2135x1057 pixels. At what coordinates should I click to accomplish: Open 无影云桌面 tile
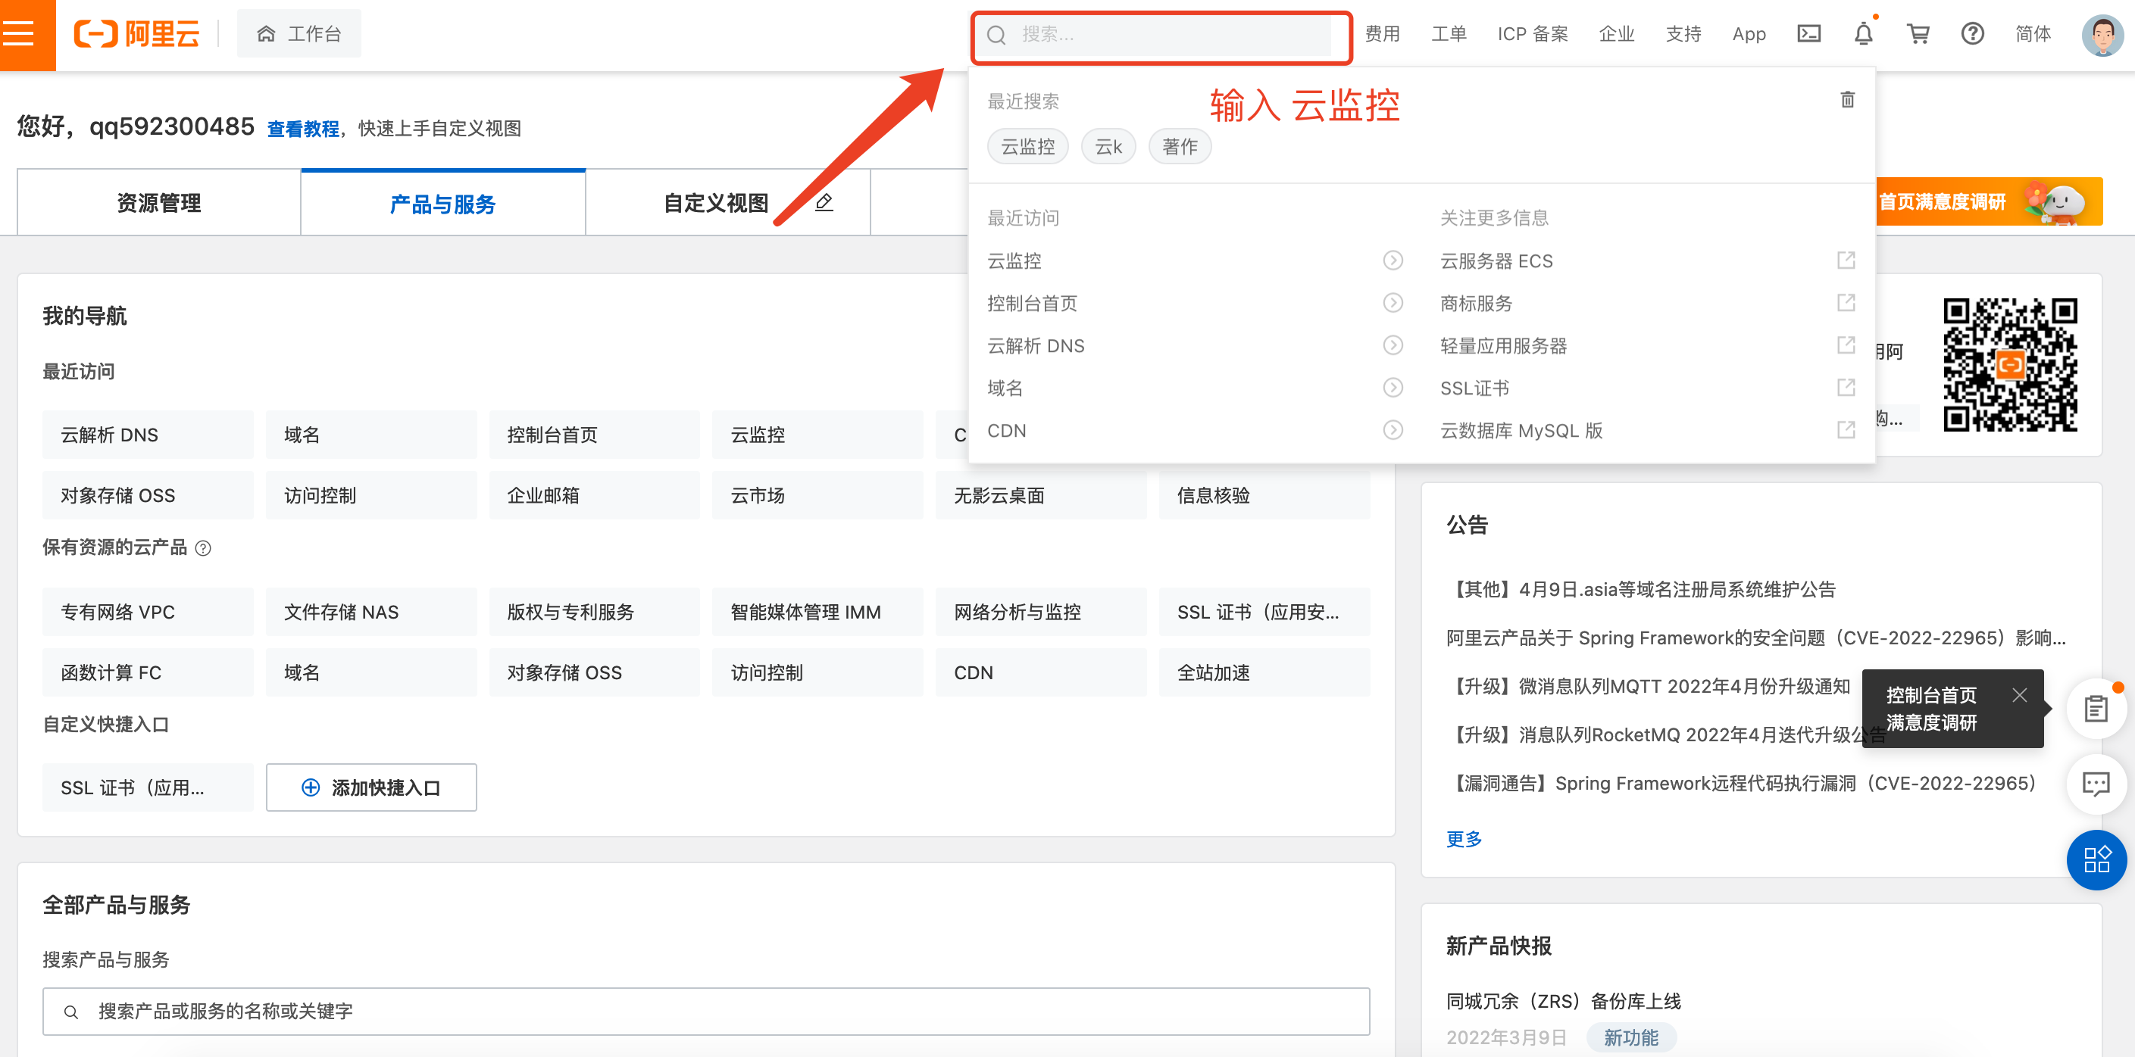1041,495
